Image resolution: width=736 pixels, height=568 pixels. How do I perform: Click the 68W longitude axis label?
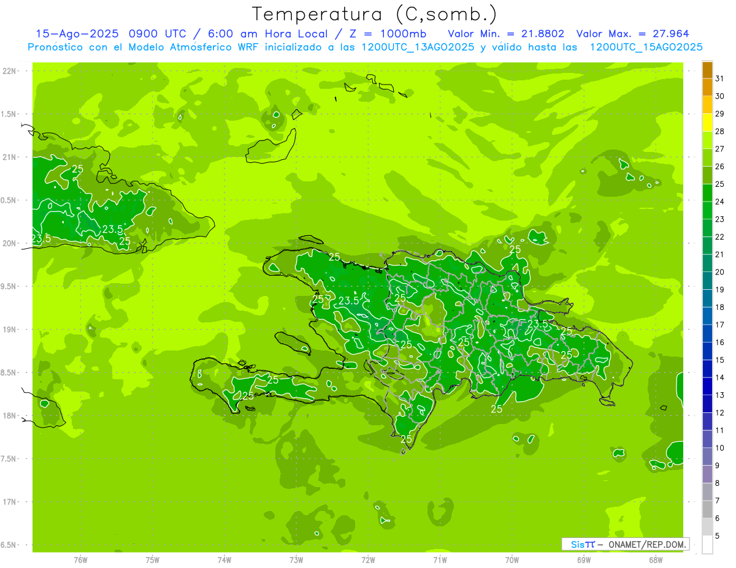coord(656,560)
